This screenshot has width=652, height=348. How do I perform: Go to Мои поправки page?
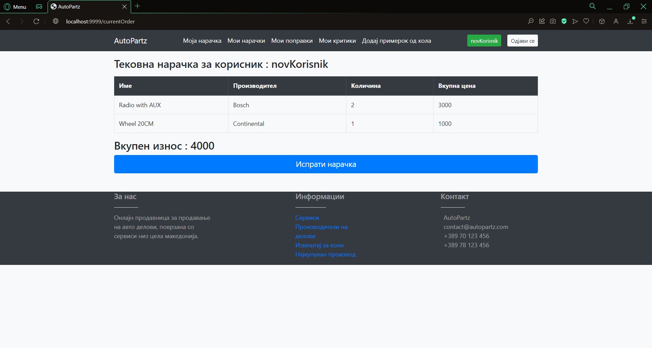click(292, 41)
